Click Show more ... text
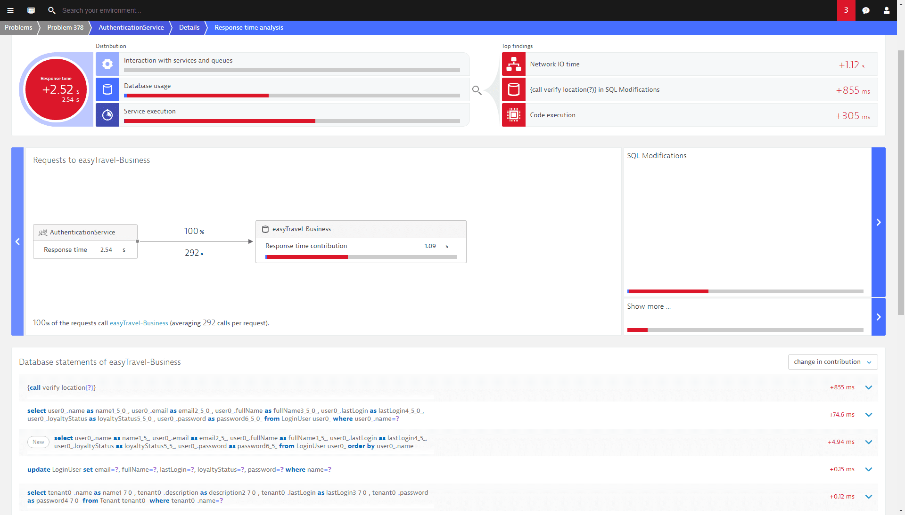The image size is (905, 515). pyautogui.click(x=649, y=306)
